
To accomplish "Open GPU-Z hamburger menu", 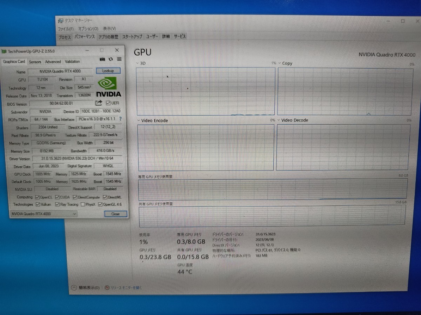I will coord(119,59).
